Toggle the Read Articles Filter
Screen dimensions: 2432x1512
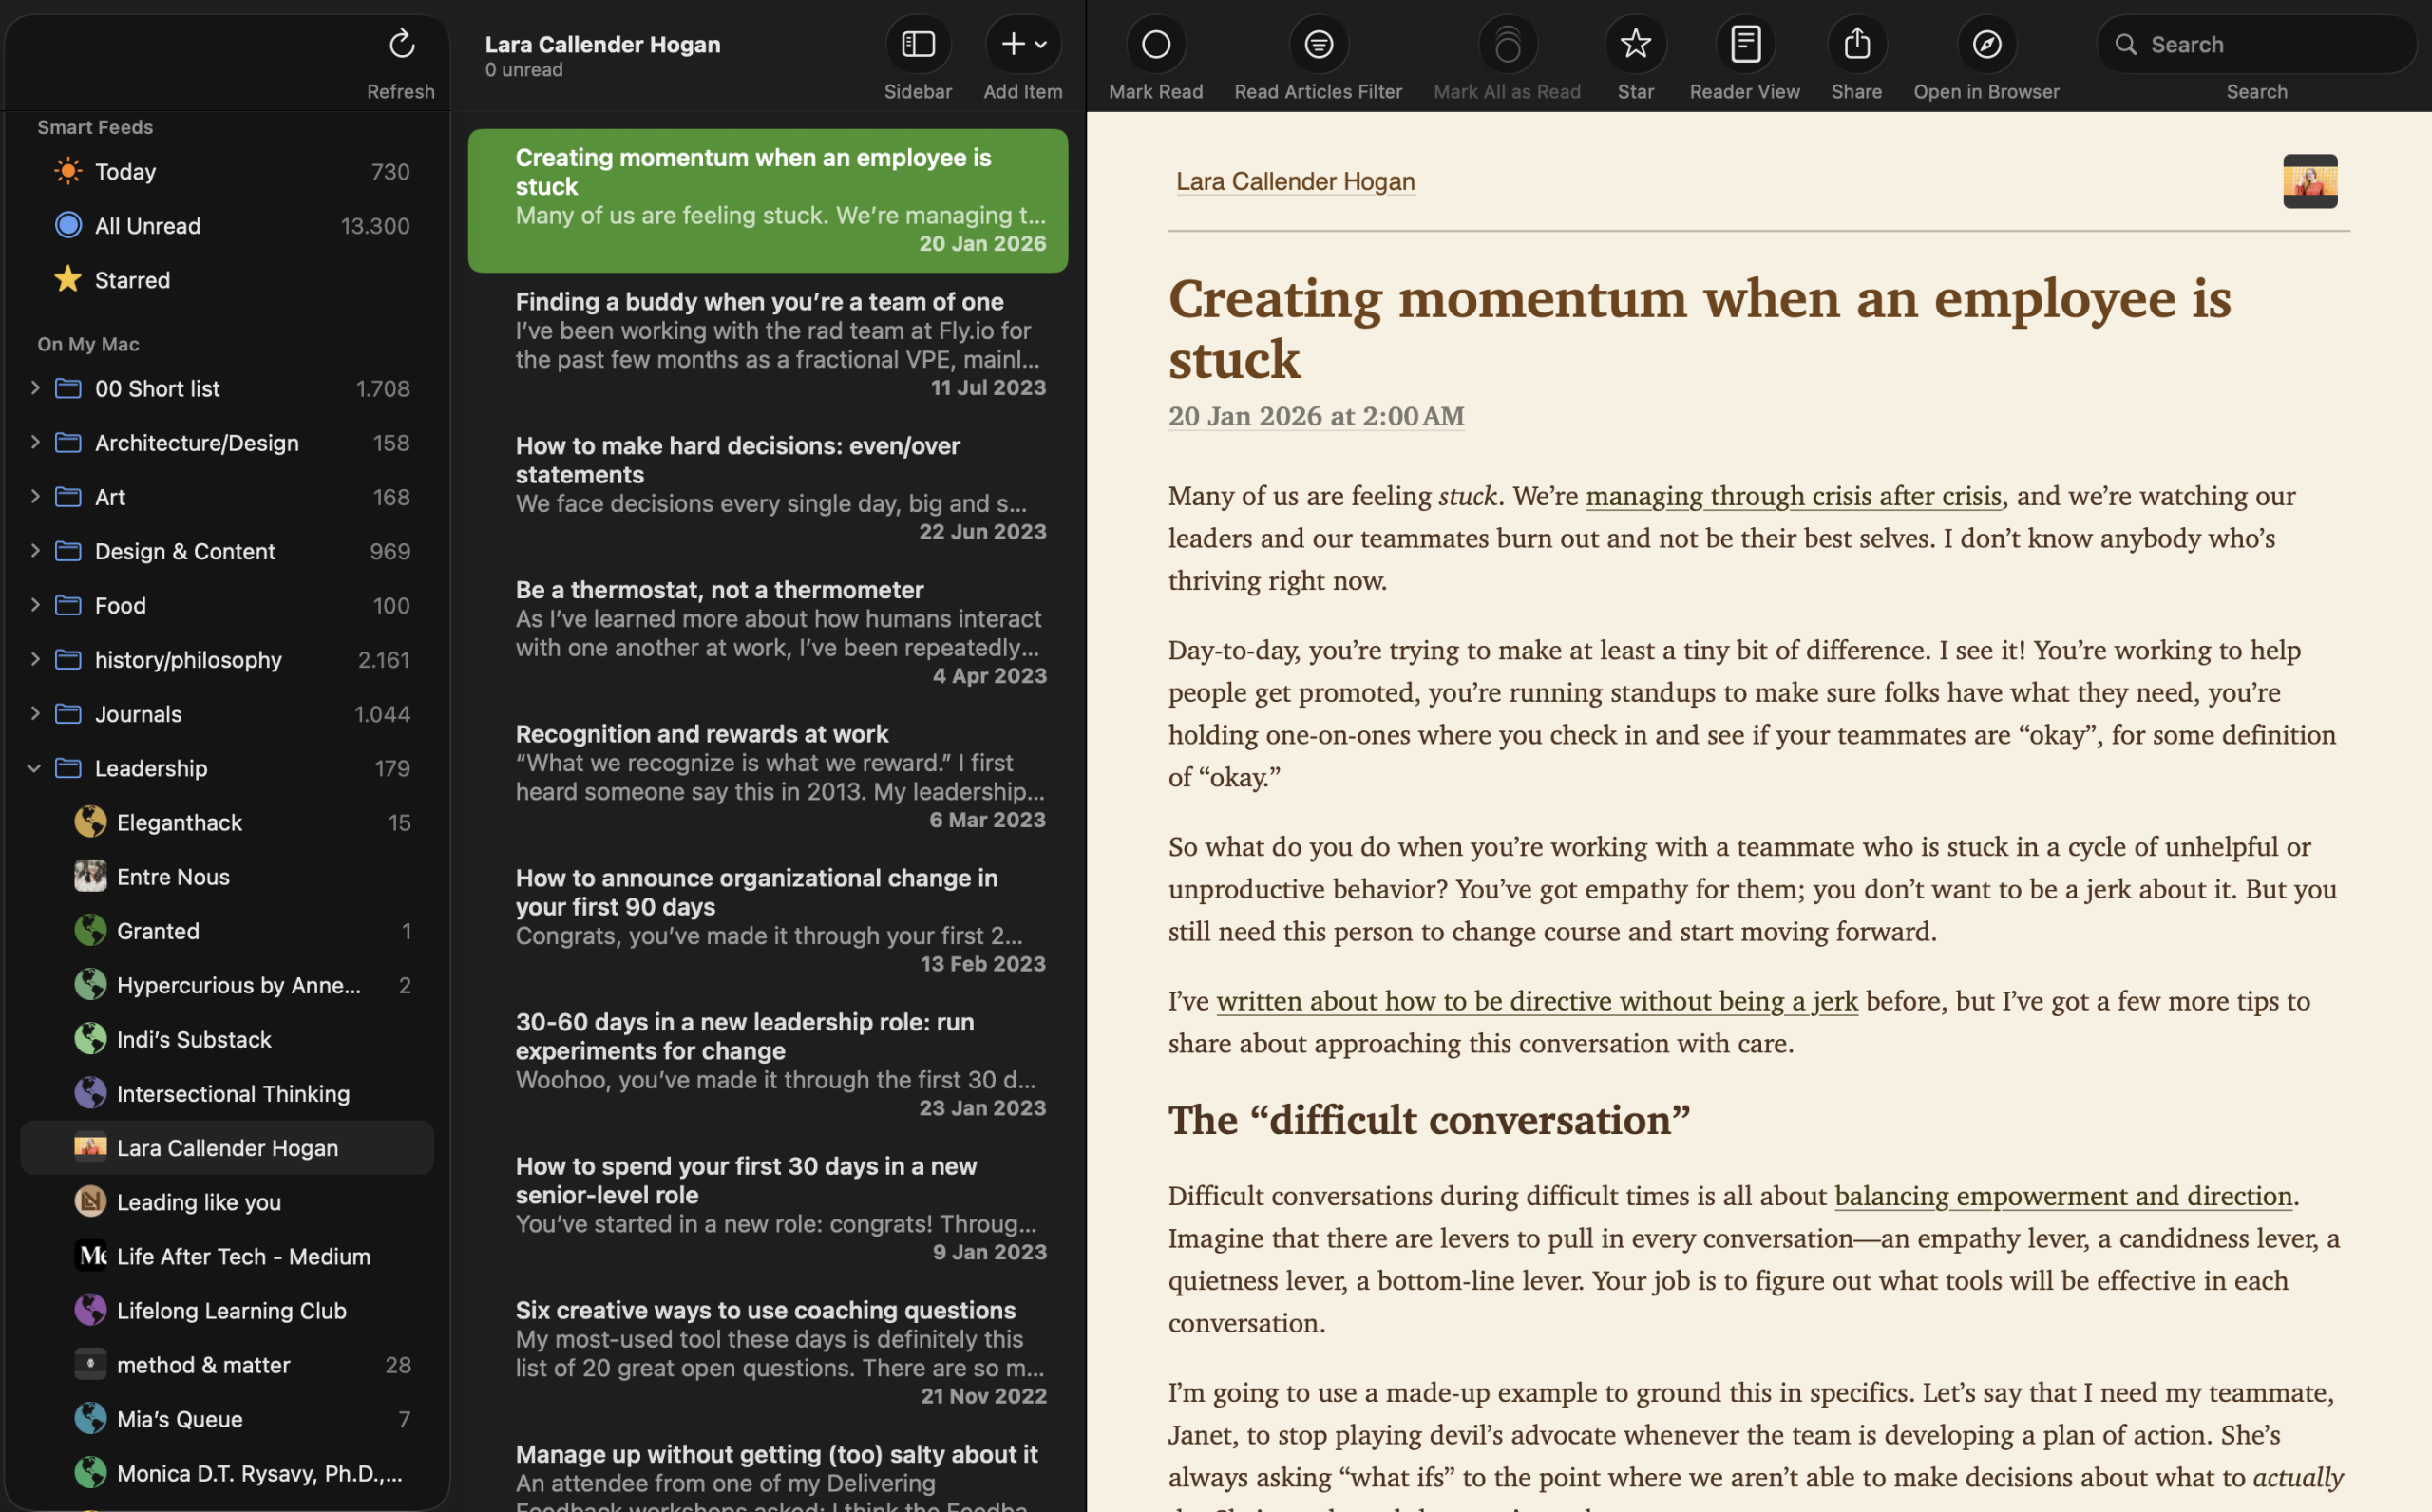click(x=1318, y=44)
